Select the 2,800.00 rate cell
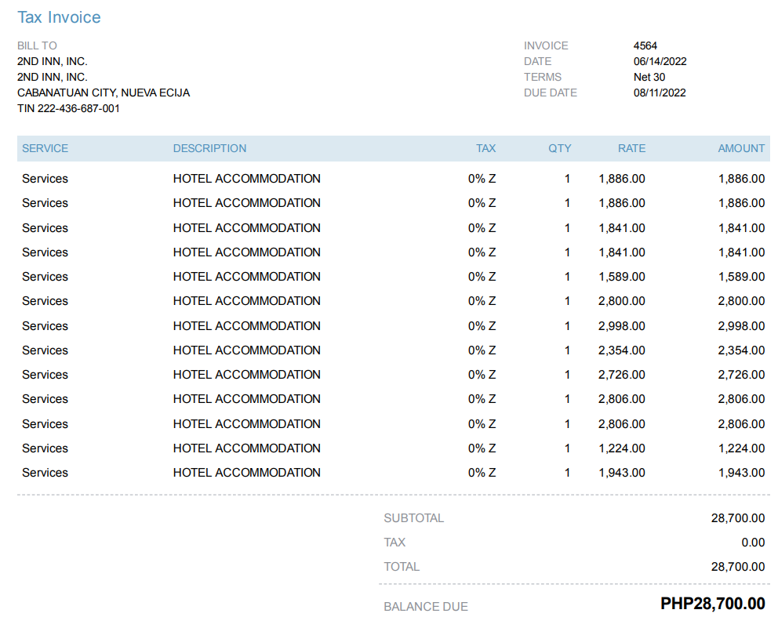The width and height of the screenshot is (778, 617). pyautogui.click(x=622, y=301)
